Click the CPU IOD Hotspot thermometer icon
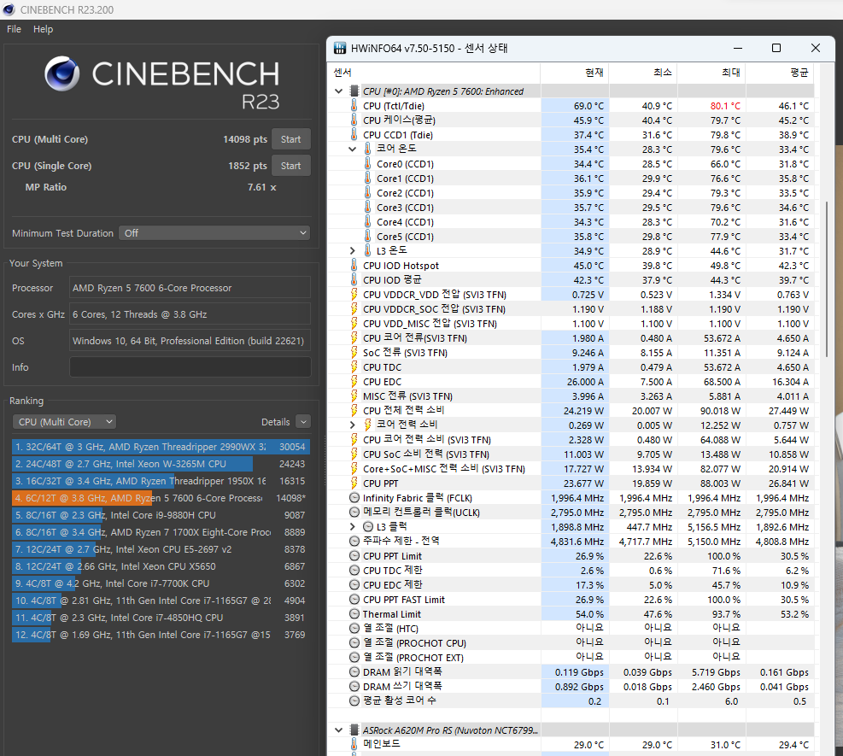Image resolution: width=843 pixels, height=756 pixels. (354, 265)
